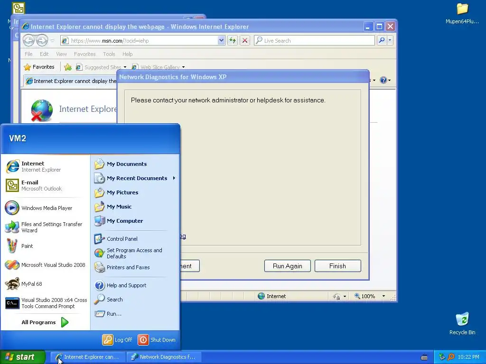The height and width of the screenshot is (364, 486).
Task: Open Help and Support
Action: pyautogui.click(x=135, y=285)
